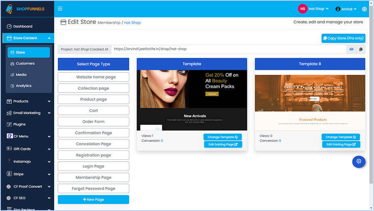This screenshot has width=374, height=211.
Task: Click the Hat Shop breadcrumb link
Action: click(132, 23)
